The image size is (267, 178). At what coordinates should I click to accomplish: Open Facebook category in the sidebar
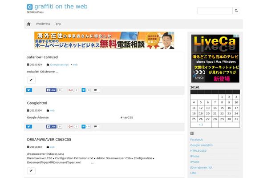[197, 139]
